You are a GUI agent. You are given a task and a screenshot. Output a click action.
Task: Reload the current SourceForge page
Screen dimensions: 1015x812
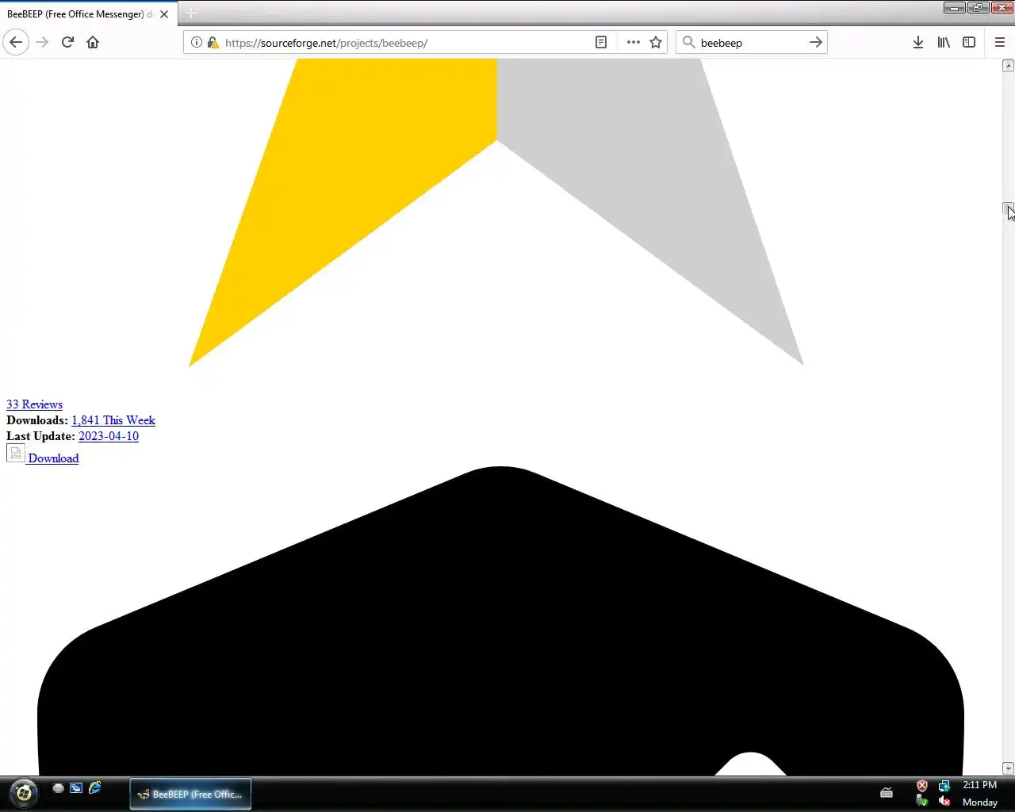tap(67, 42)
